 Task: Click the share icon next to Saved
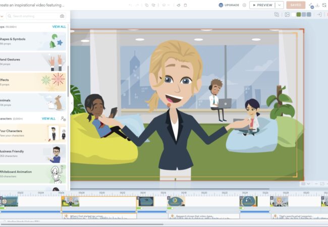(x=310, y=5)
